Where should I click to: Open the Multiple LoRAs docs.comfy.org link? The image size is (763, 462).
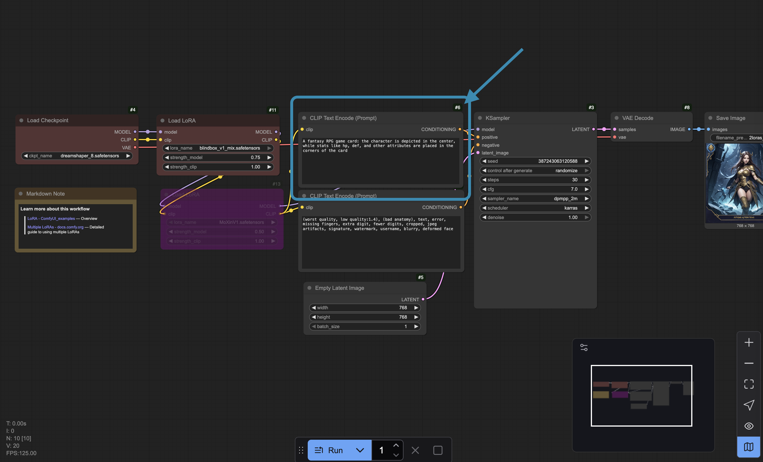pos(55,227)
